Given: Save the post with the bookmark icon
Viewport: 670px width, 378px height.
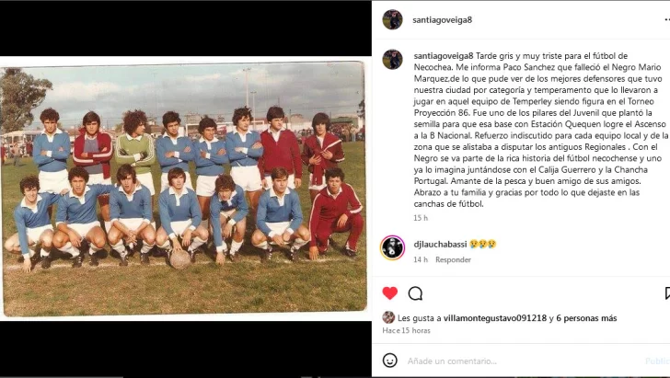Looking at the screenshot, I should [x=667, y=293].
